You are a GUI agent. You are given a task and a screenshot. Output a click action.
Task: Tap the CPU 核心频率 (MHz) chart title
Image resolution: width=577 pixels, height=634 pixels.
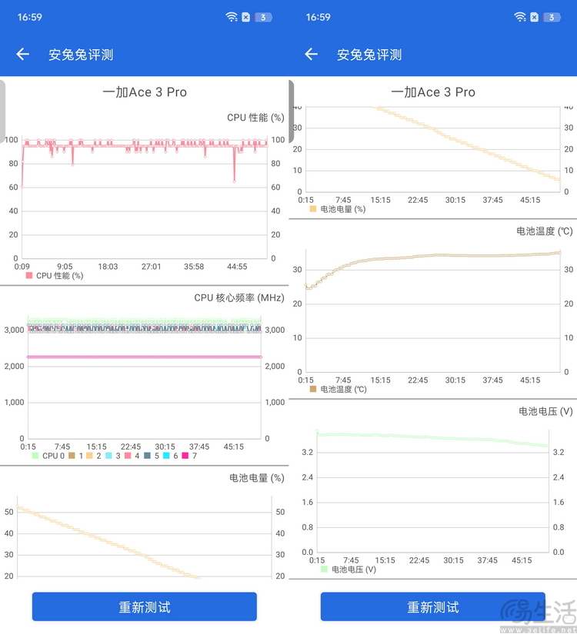coord(239,298)
